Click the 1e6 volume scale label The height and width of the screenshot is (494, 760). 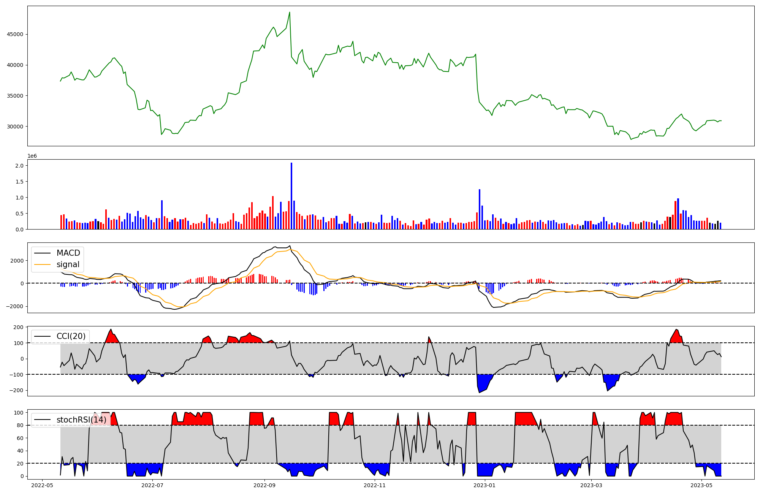tap(32, 156)
